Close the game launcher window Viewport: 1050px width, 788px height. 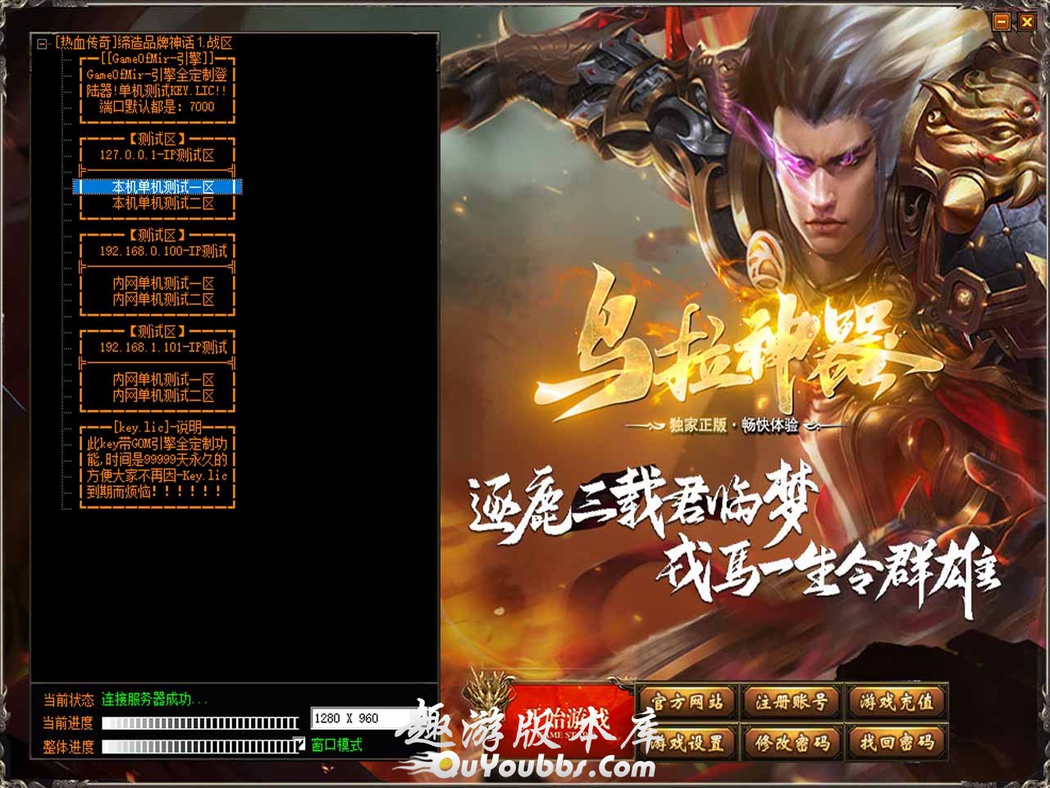[1026, 23]
